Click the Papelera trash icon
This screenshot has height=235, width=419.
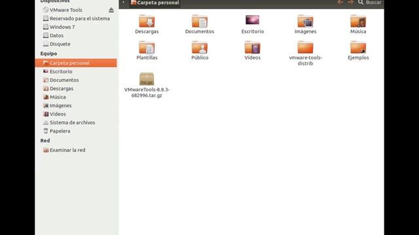point(46,131)
